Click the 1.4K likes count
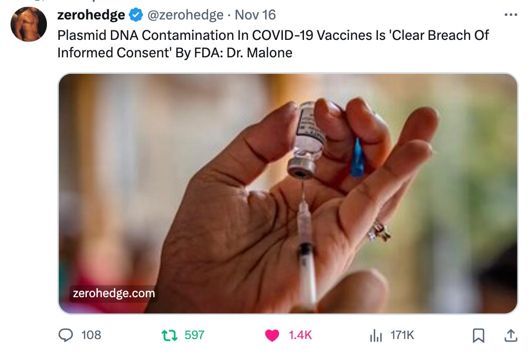Image resolution: width=530 pixels, height=355 pixels. (300, 335)
